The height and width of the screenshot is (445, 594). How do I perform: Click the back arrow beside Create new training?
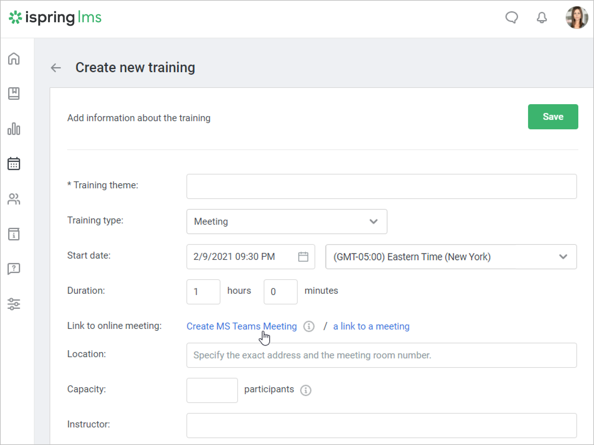pyautogui.click(x=56, y=68)
